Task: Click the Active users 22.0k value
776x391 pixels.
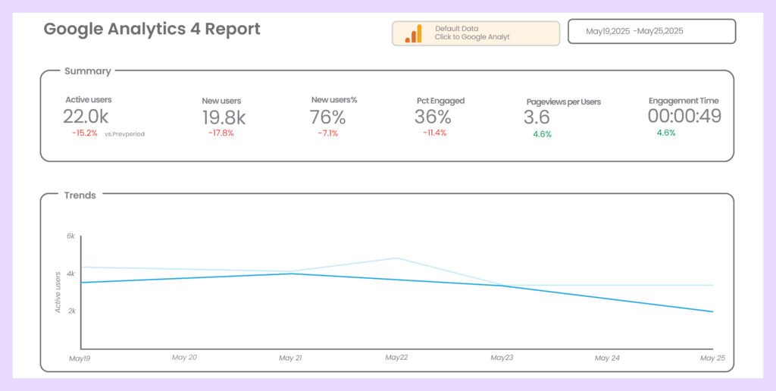Action: 86,117
